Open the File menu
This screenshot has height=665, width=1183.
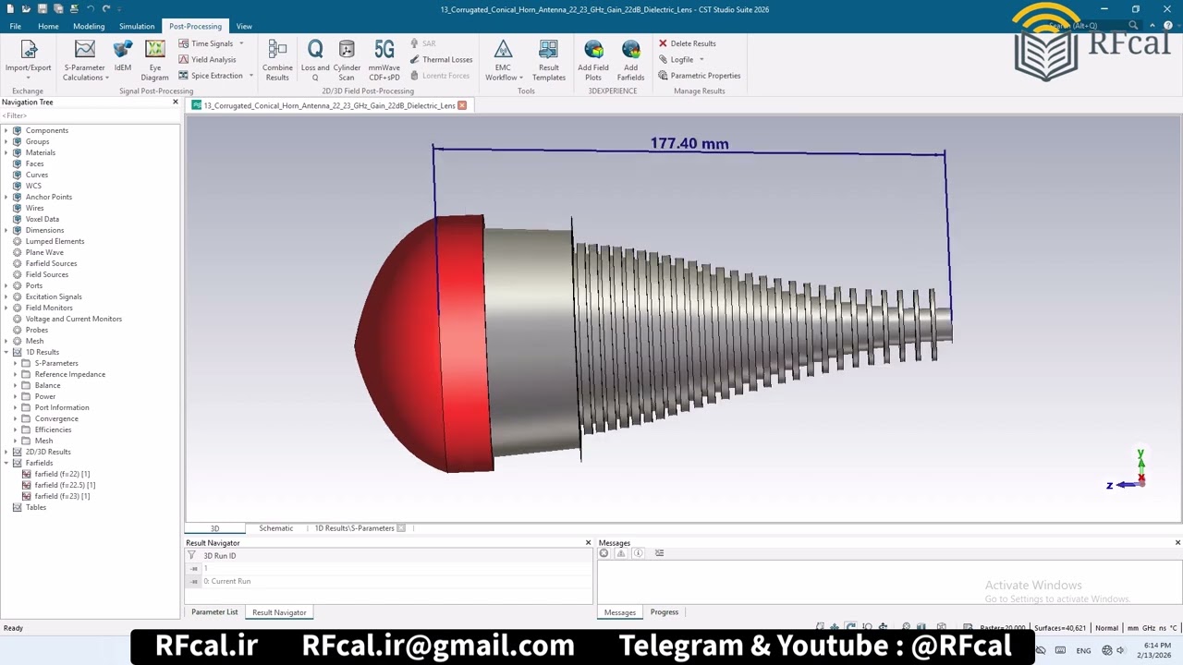pos(16,26)
